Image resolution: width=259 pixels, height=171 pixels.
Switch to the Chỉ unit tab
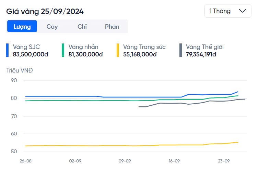82,26
